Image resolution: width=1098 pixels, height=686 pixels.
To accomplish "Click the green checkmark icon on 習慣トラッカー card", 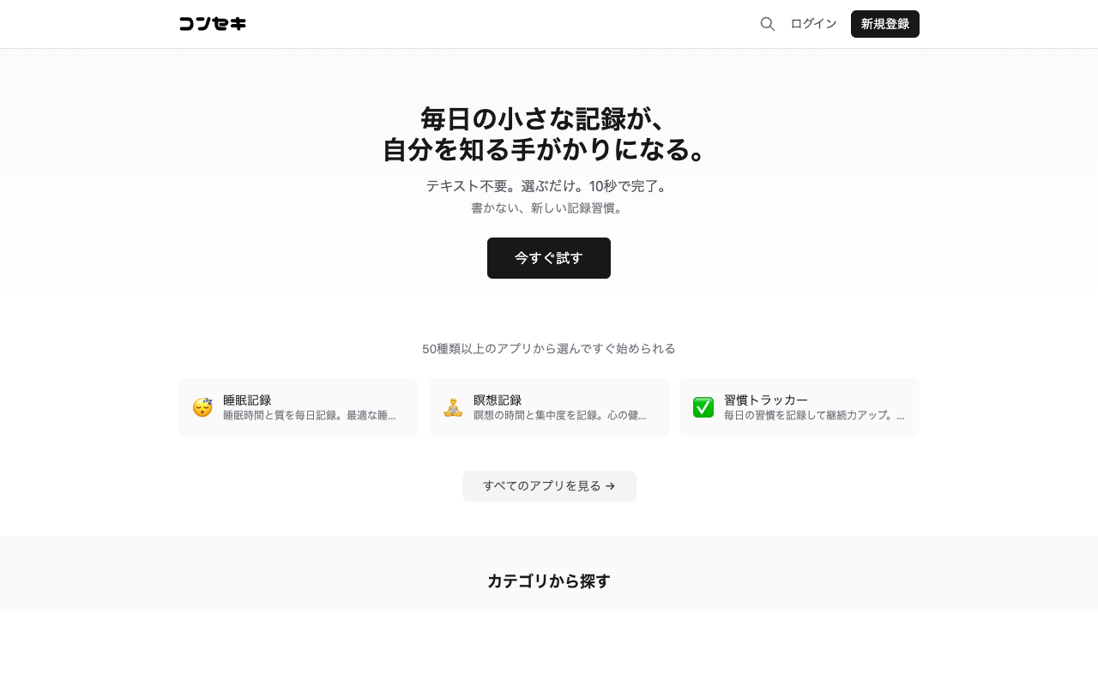I will pyautogui.click(x=703, y=407).
